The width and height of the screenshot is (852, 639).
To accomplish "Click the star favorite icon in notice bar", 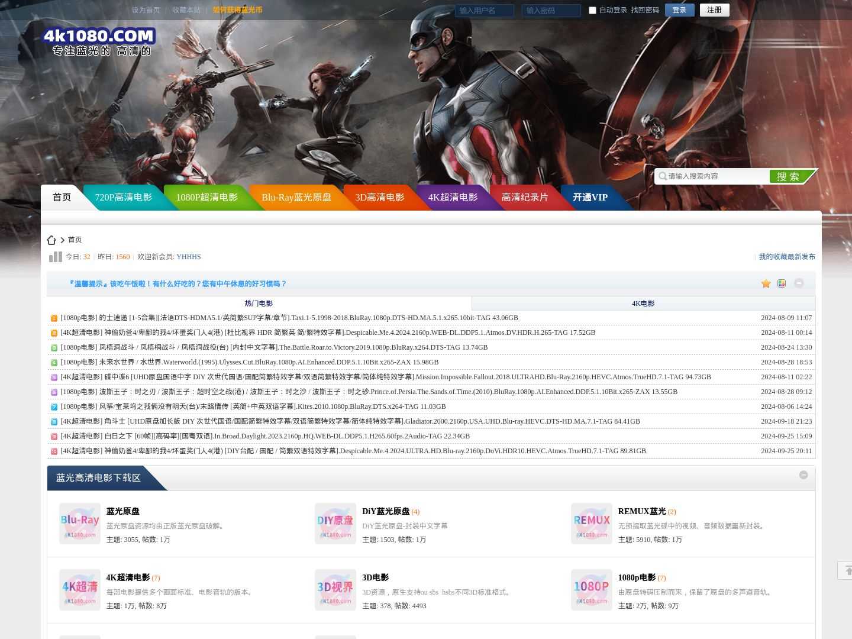I will (766, 283).
